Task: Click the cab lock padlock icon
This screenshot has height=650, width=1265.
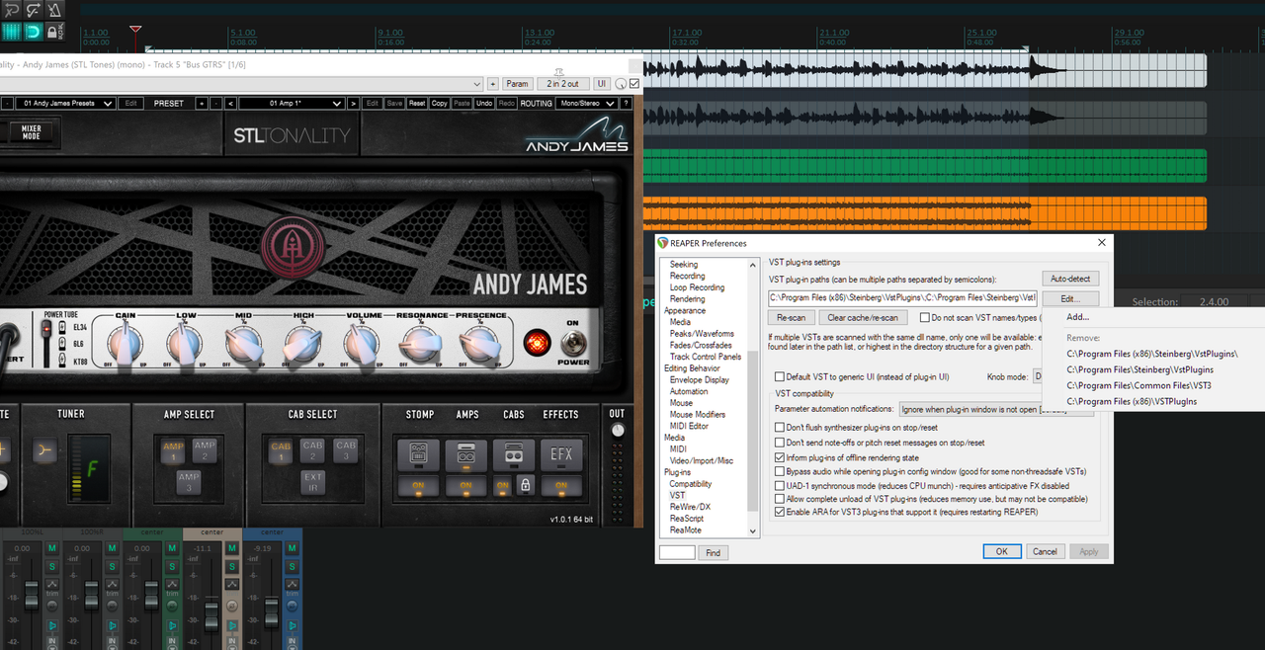Action: point(525,485)
